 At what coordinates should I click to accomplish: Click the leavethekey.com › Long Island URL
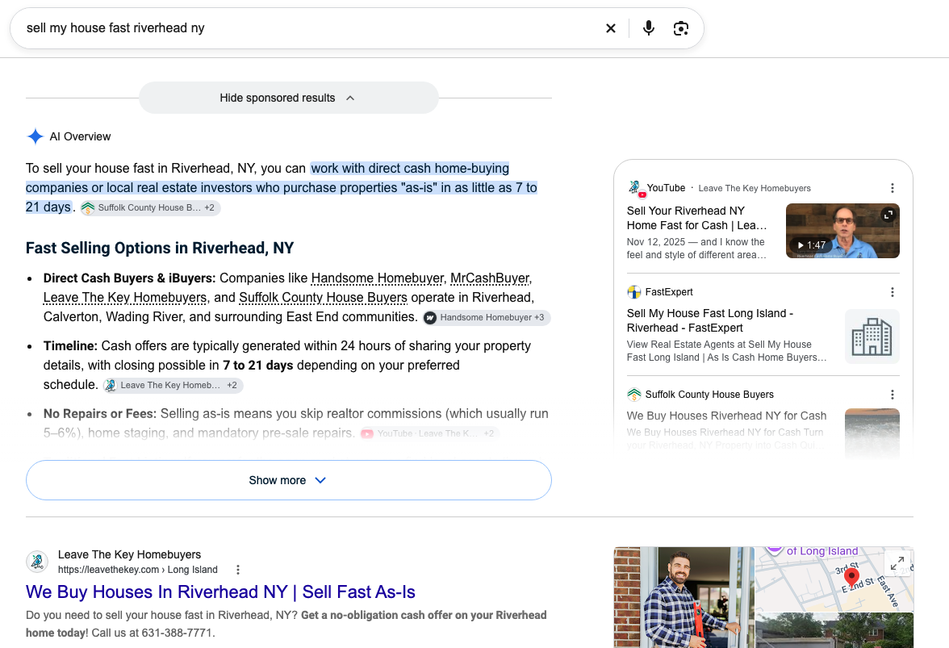tap(137, 570)
